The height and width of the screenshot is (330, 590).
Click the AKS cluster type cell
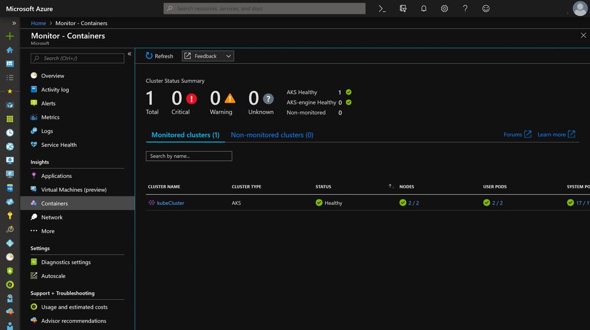tap(236, 203)
